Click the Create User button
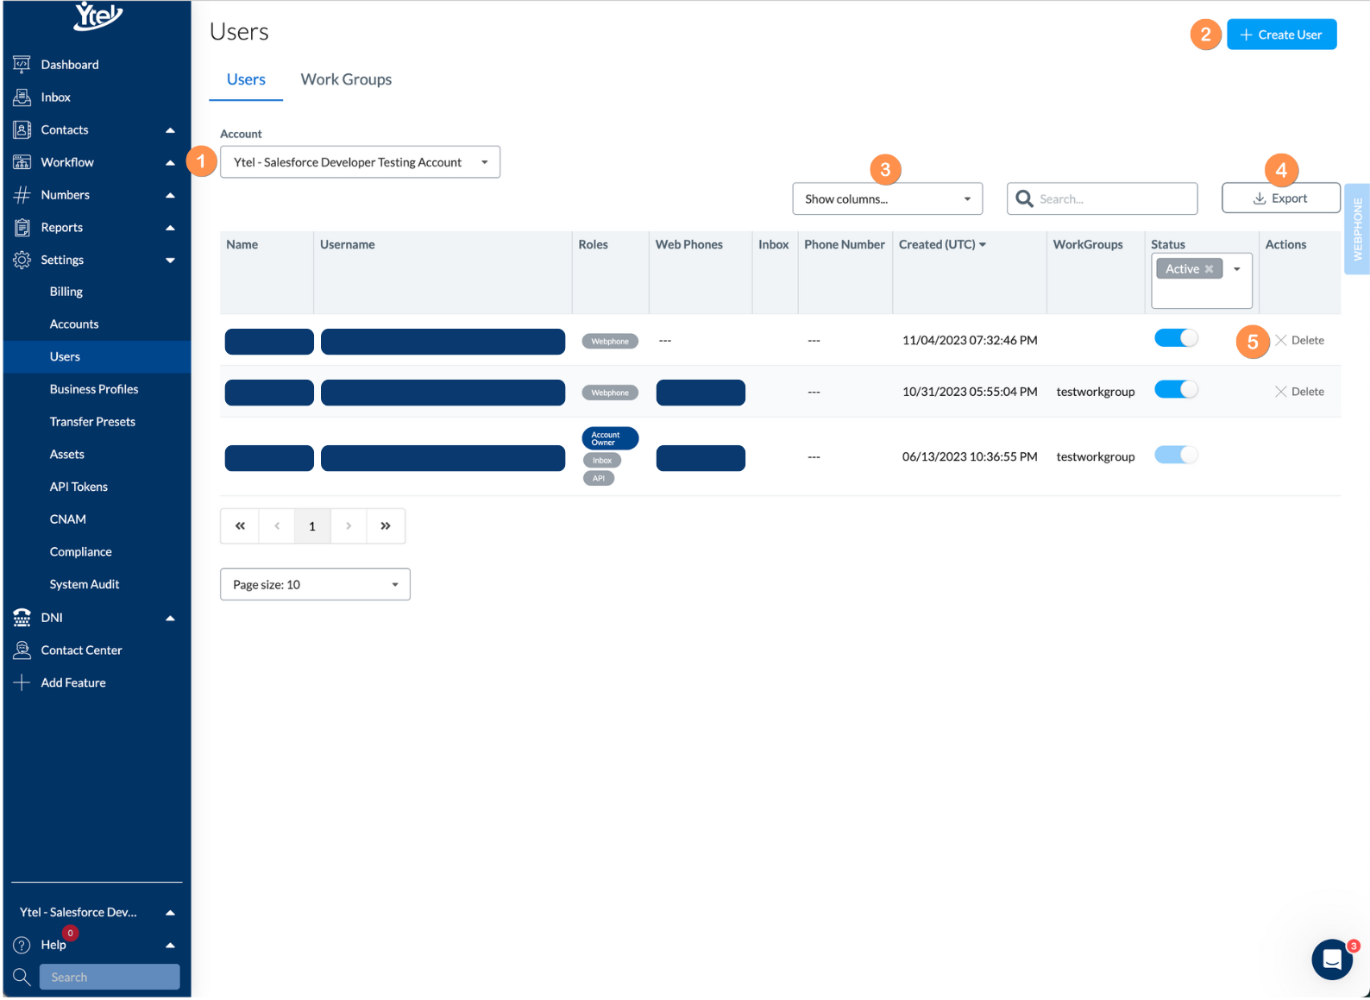The width and height of the screenshot is (1370, 1000). 1281,35
